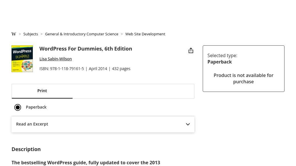Share this book via the share icon

pos(191,51)
